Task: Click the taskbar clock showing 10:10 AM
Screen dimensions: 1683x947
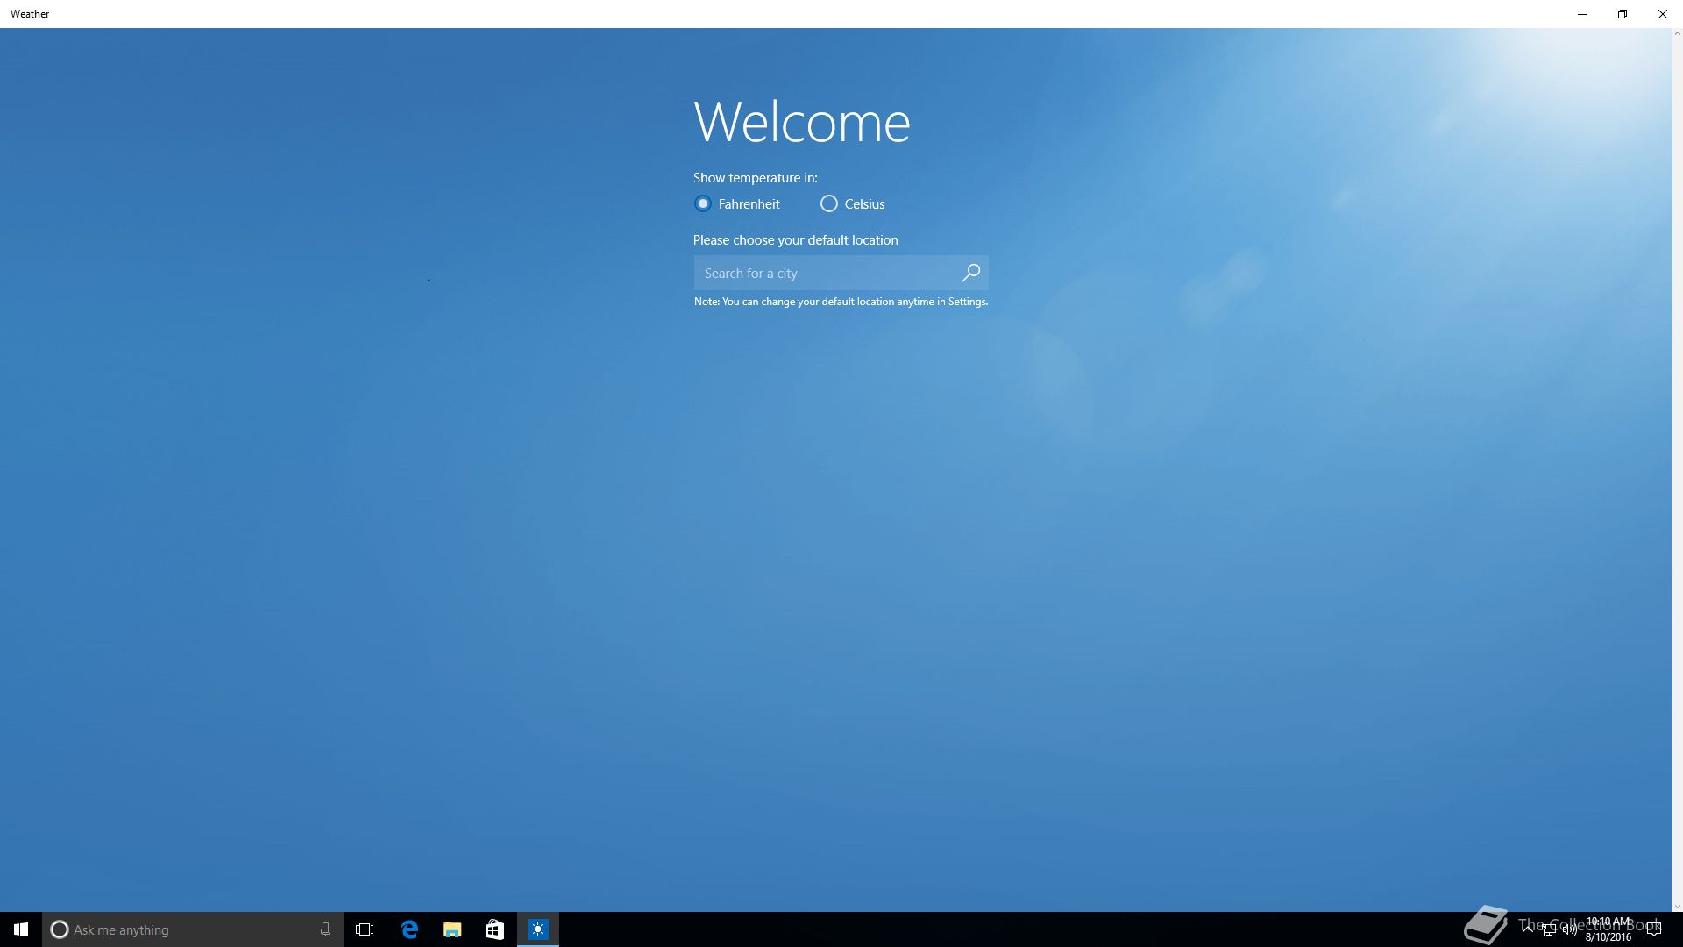Action: click(1608, 929)
